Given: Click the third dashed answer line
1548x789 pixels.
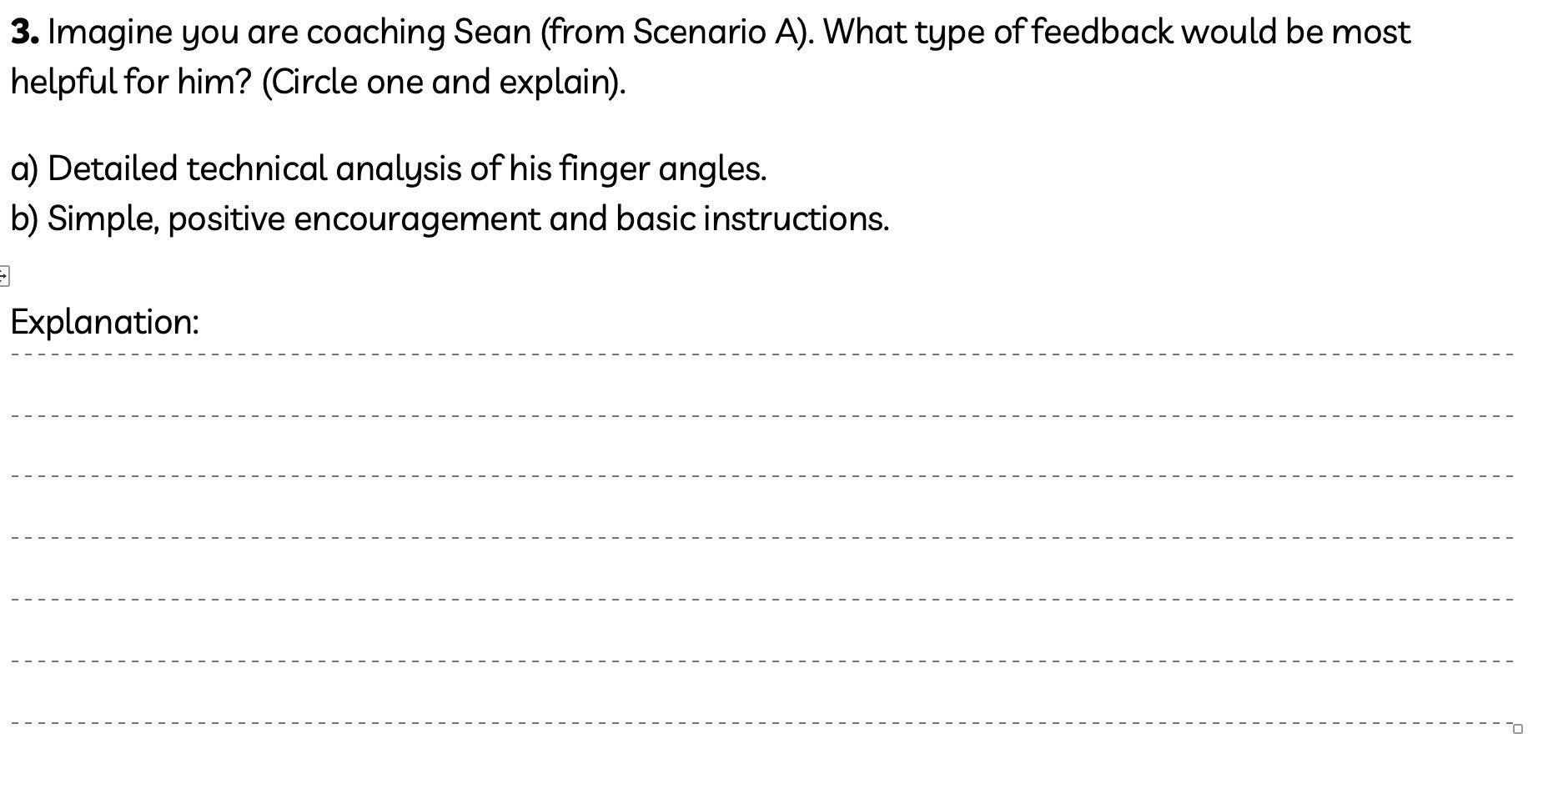Looking at the screenshot, I should point(762,475).
